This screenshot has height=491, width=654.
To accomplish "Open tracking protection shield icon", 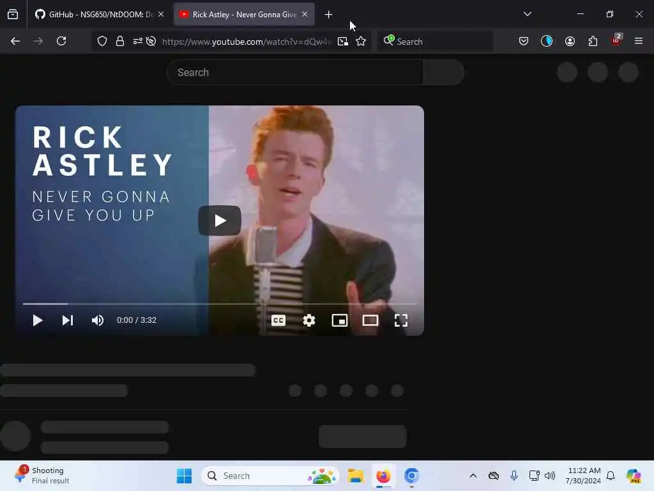I will [x=102, y=41].
